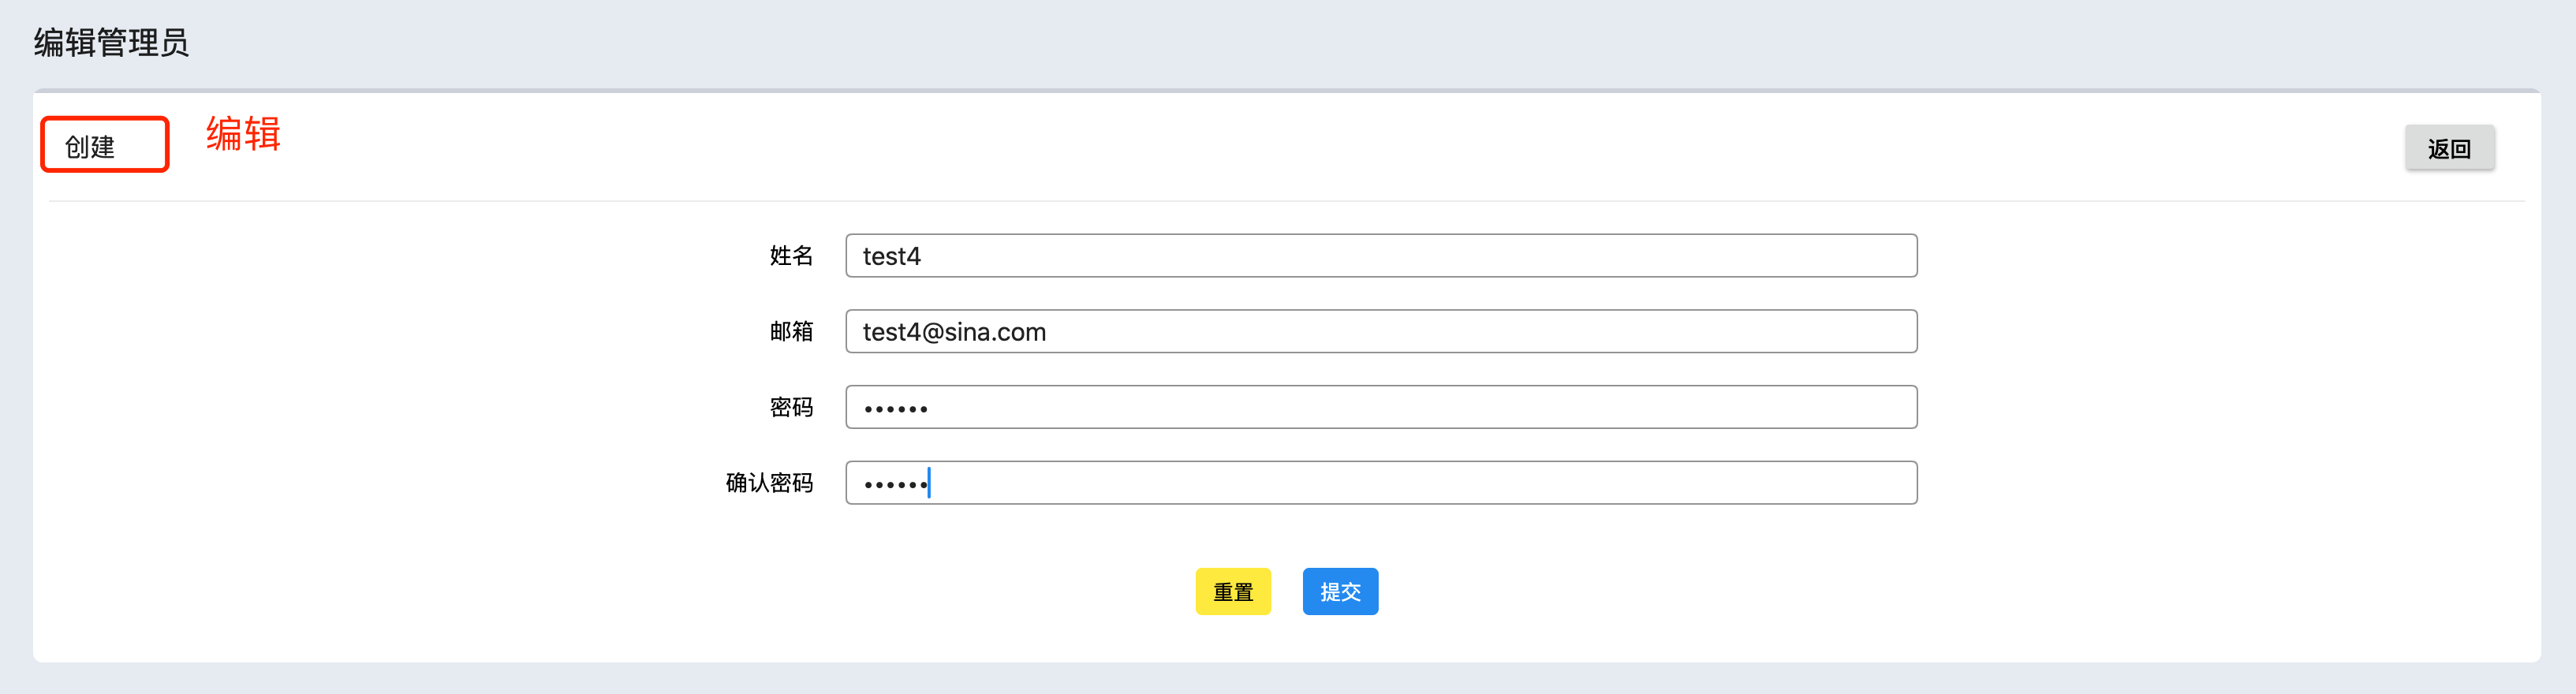
Task: Select the 密码 password field
Action: click(x=1381, y=407)
